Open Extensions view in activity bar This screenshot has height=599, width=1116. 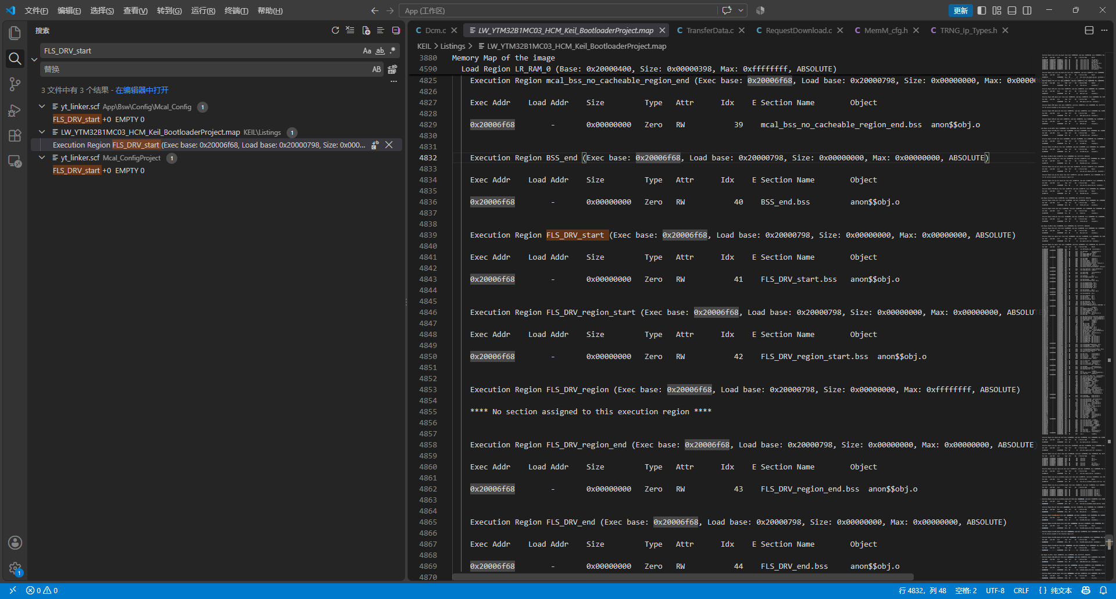point(15,135)
